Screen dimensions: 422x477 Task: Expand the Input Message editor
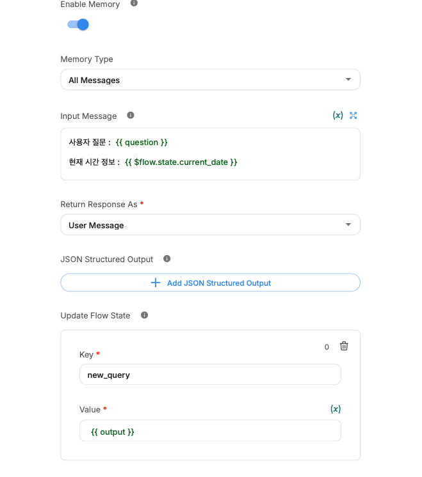353,116
